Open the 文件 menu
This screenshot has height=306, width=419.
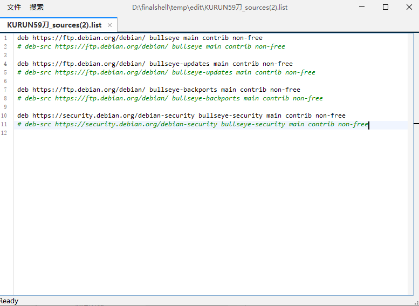point(14,7)
